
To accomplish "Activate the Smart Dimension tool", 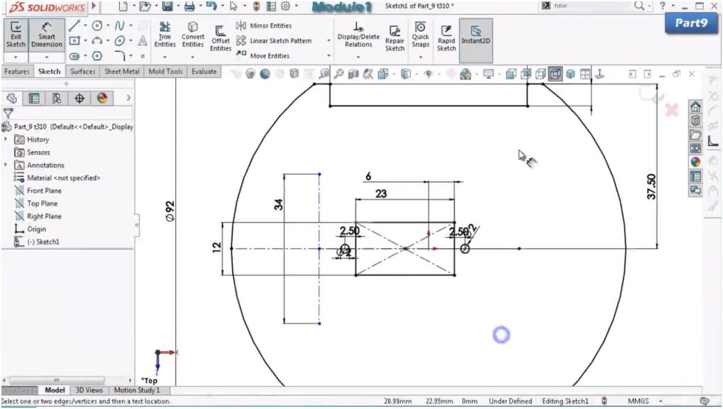I will click(x=47, y=35).
